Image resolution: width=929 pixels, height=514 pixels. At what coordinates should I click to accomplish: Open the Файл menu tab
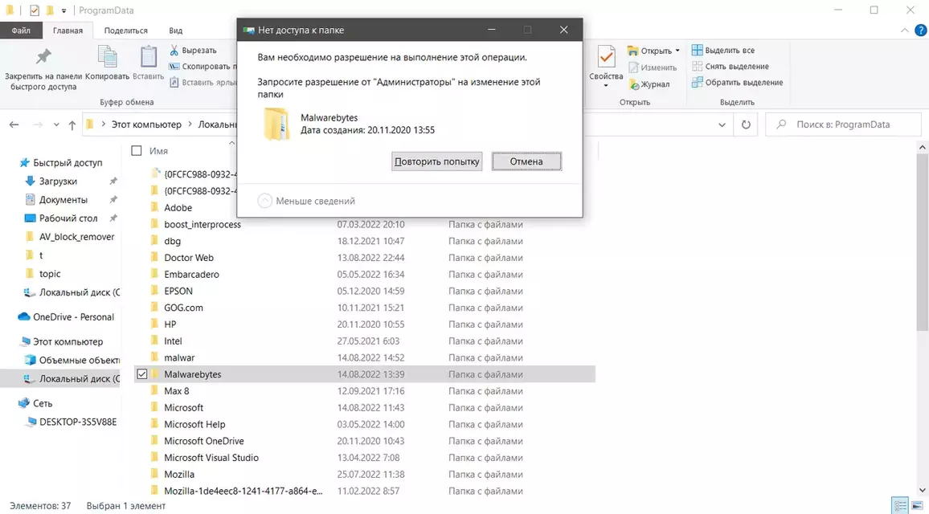(x=21, y=31)
